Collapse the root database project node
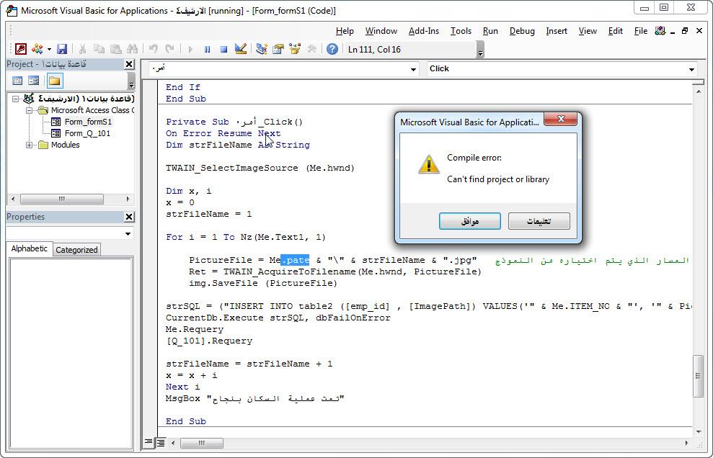 [17, 99]
